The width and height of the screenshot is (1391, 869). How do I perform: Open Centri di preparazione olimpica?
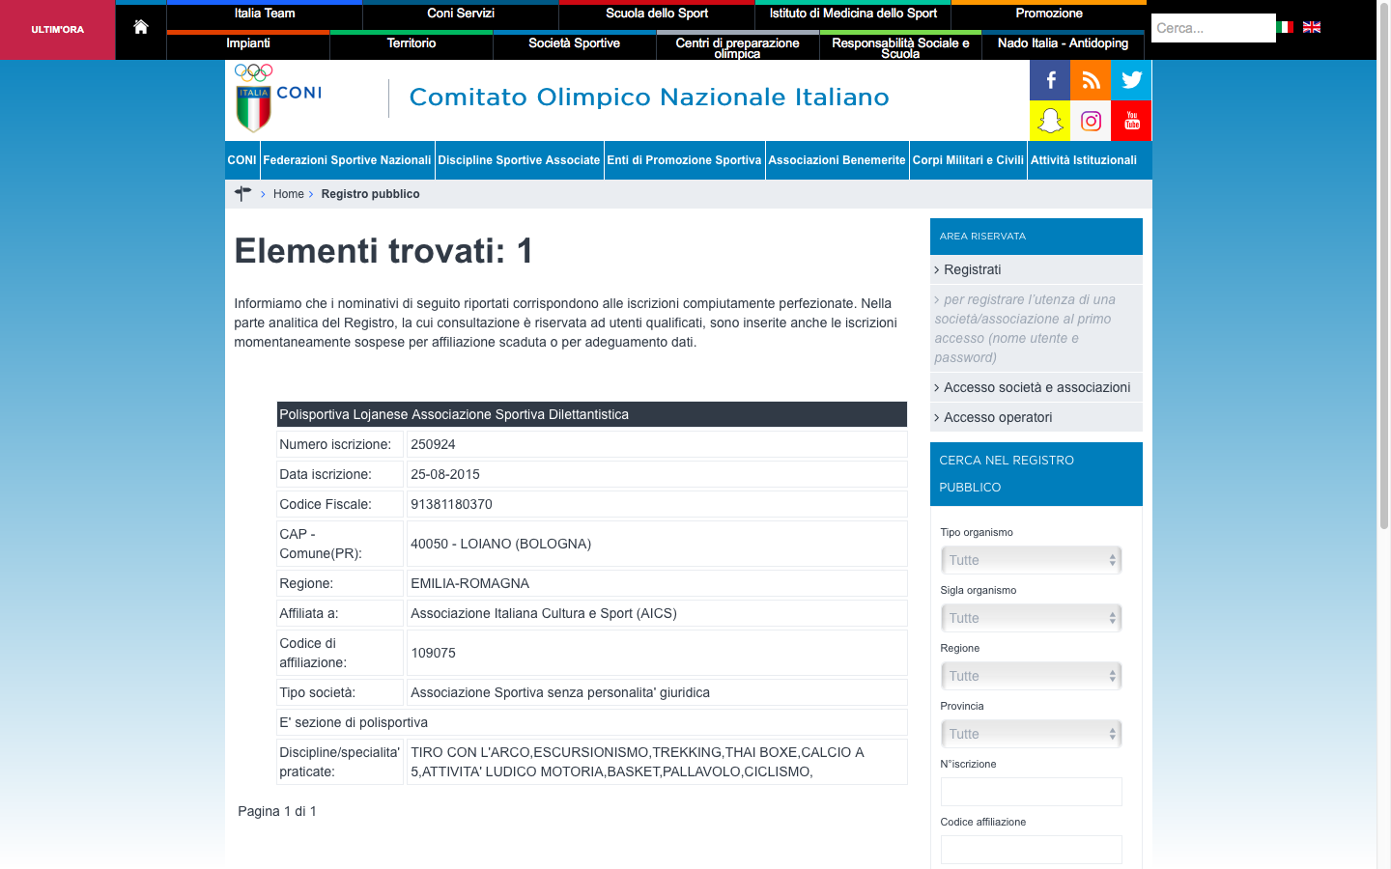[738, 47]
